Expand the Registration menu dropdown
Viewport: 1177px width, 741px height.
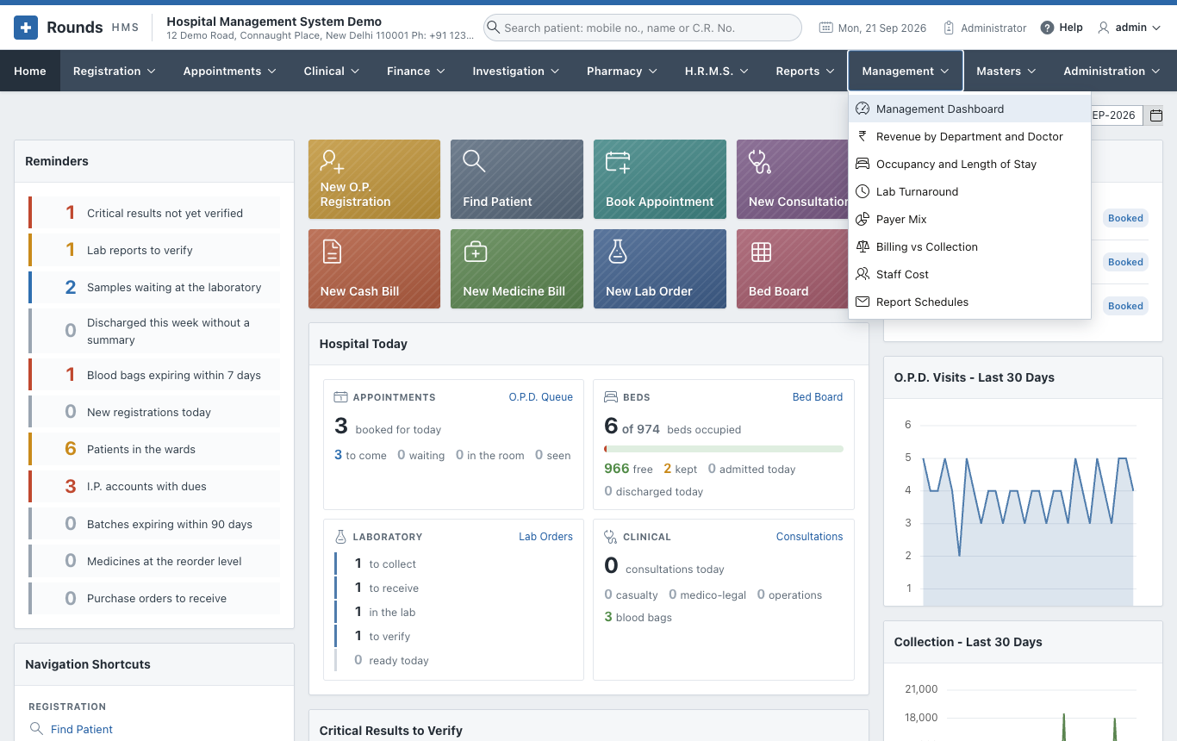114,71
